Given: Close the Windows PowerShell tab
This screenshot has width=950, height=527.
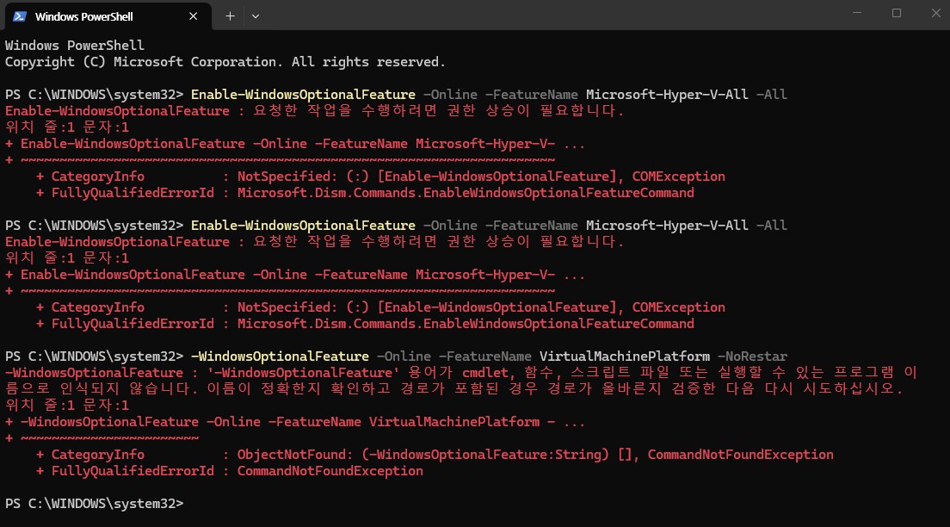Looking at the screenshot, I should (194, 16).
